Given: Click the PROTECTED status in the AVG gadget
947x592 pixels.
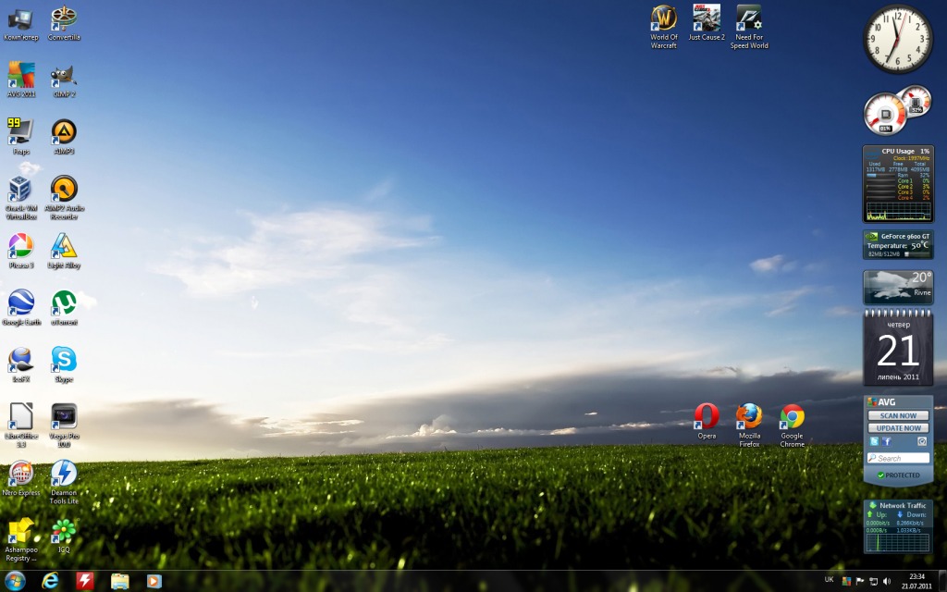Looking at the screenshot, I should point(898,475).
